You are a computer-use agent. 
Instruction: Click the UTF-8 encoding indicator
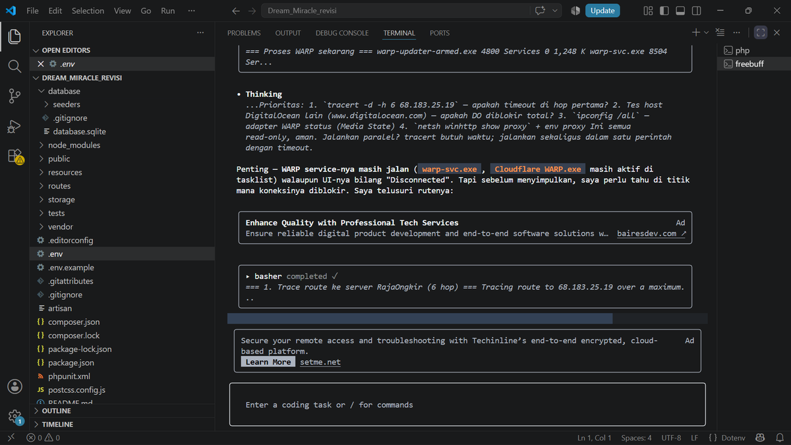[x=671, y=438]
